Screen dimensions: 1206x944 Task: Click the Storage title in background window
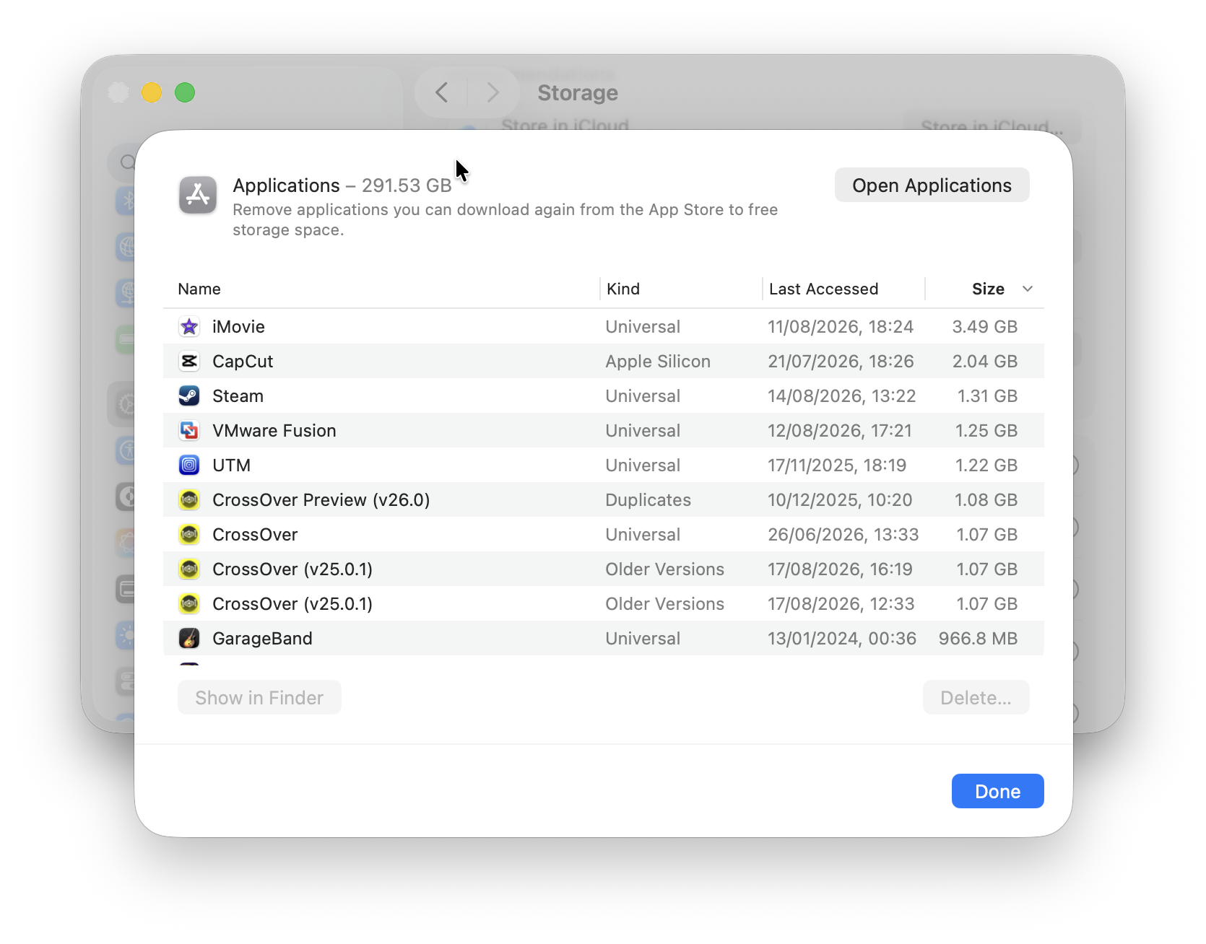point(578,92)
